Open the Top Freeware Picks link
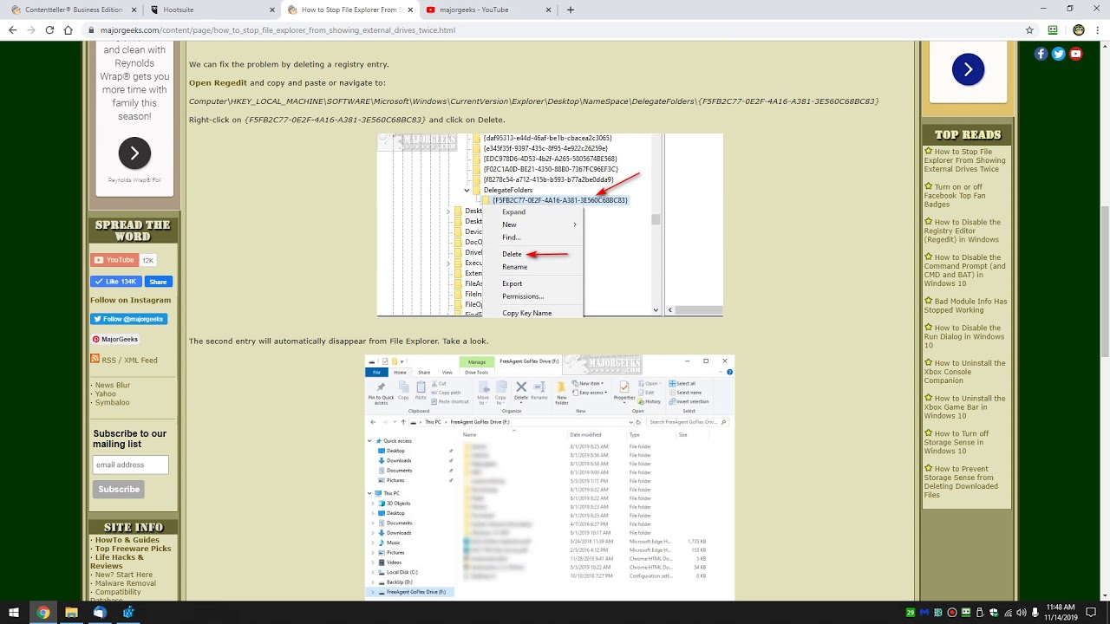1110x624 pixels. coord(134,549)
